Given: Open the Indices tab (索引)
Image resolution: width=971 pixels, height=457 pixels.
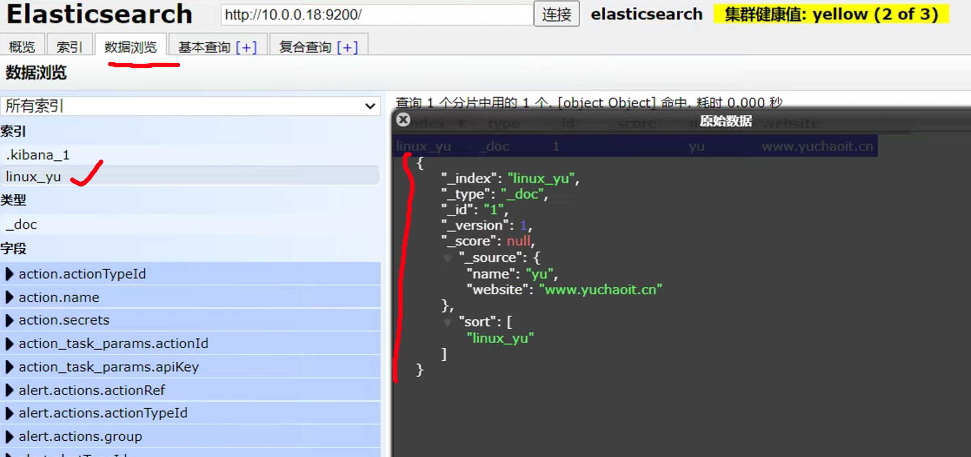Looking at the screenshot, I should (x=69, y=47).
